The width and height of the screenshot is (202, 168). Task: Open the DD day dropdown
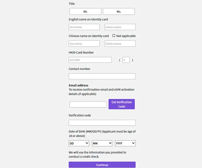[x=79, y=143]
